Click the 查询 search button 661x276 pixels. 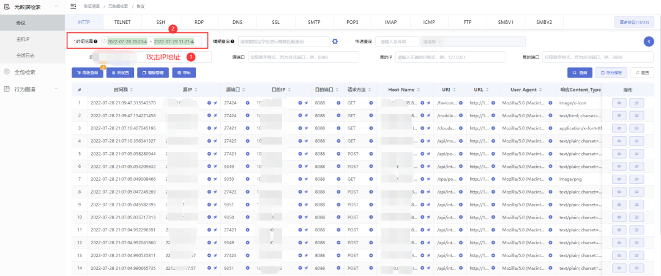click(x=580, y=72)
